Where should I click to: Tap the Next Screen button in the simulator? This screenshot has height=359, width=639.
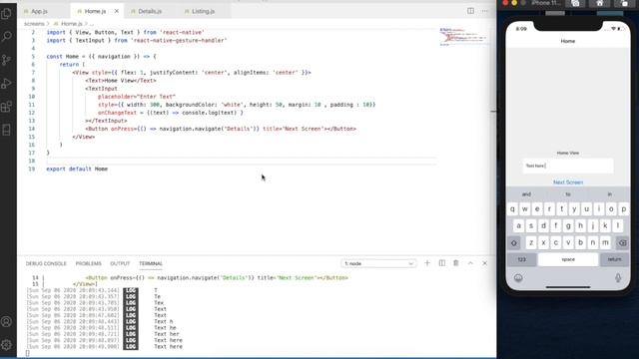point(568,182)
